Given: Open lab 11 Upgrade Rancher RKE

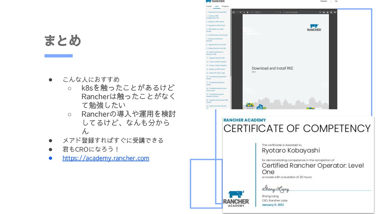Looking at the screenshot, I should tap(216, 58).
